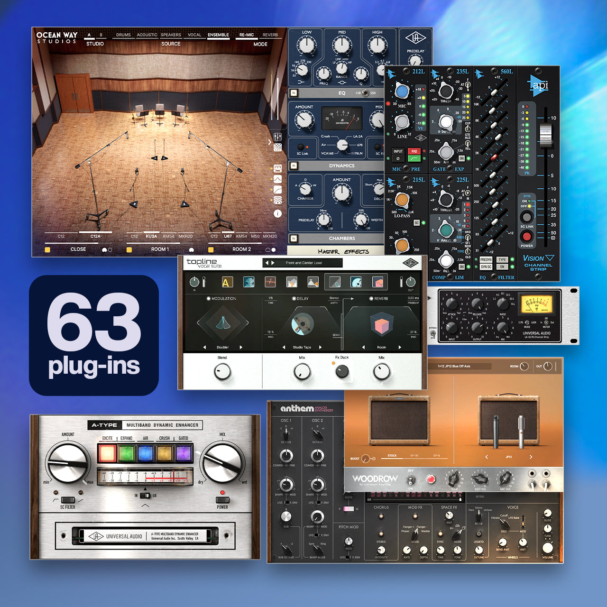Click the speaker reverb icon in Ocean Way sidebar
This screenshot has height=607, width=607.
[278, 201]
